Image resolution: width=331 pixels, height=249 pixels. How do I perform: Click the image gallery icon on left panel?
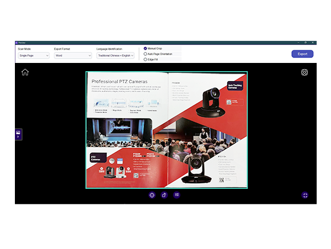coord(18,133)
